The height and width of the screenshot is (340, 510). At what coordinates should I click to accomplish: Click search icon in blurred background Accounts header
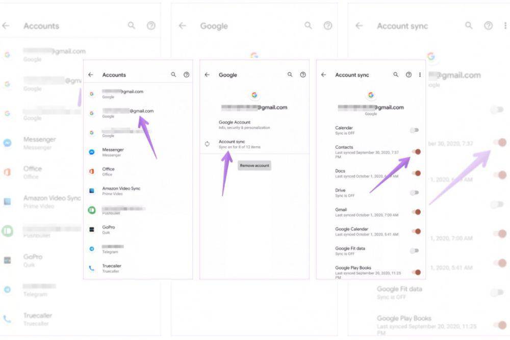point(132,25)
